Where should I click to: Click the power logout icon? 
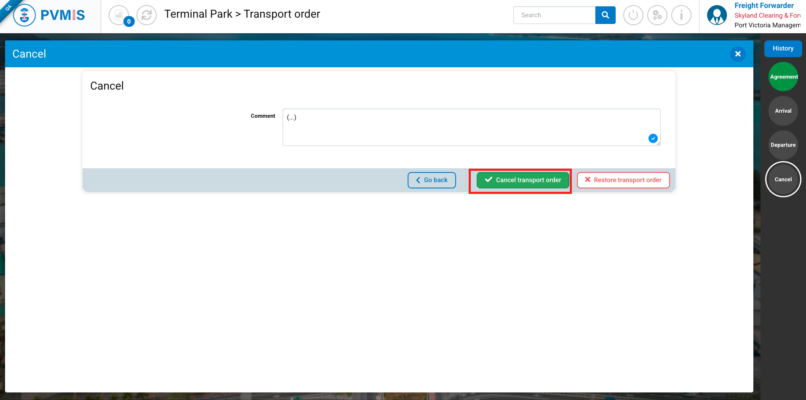click(x=633, y=16)
